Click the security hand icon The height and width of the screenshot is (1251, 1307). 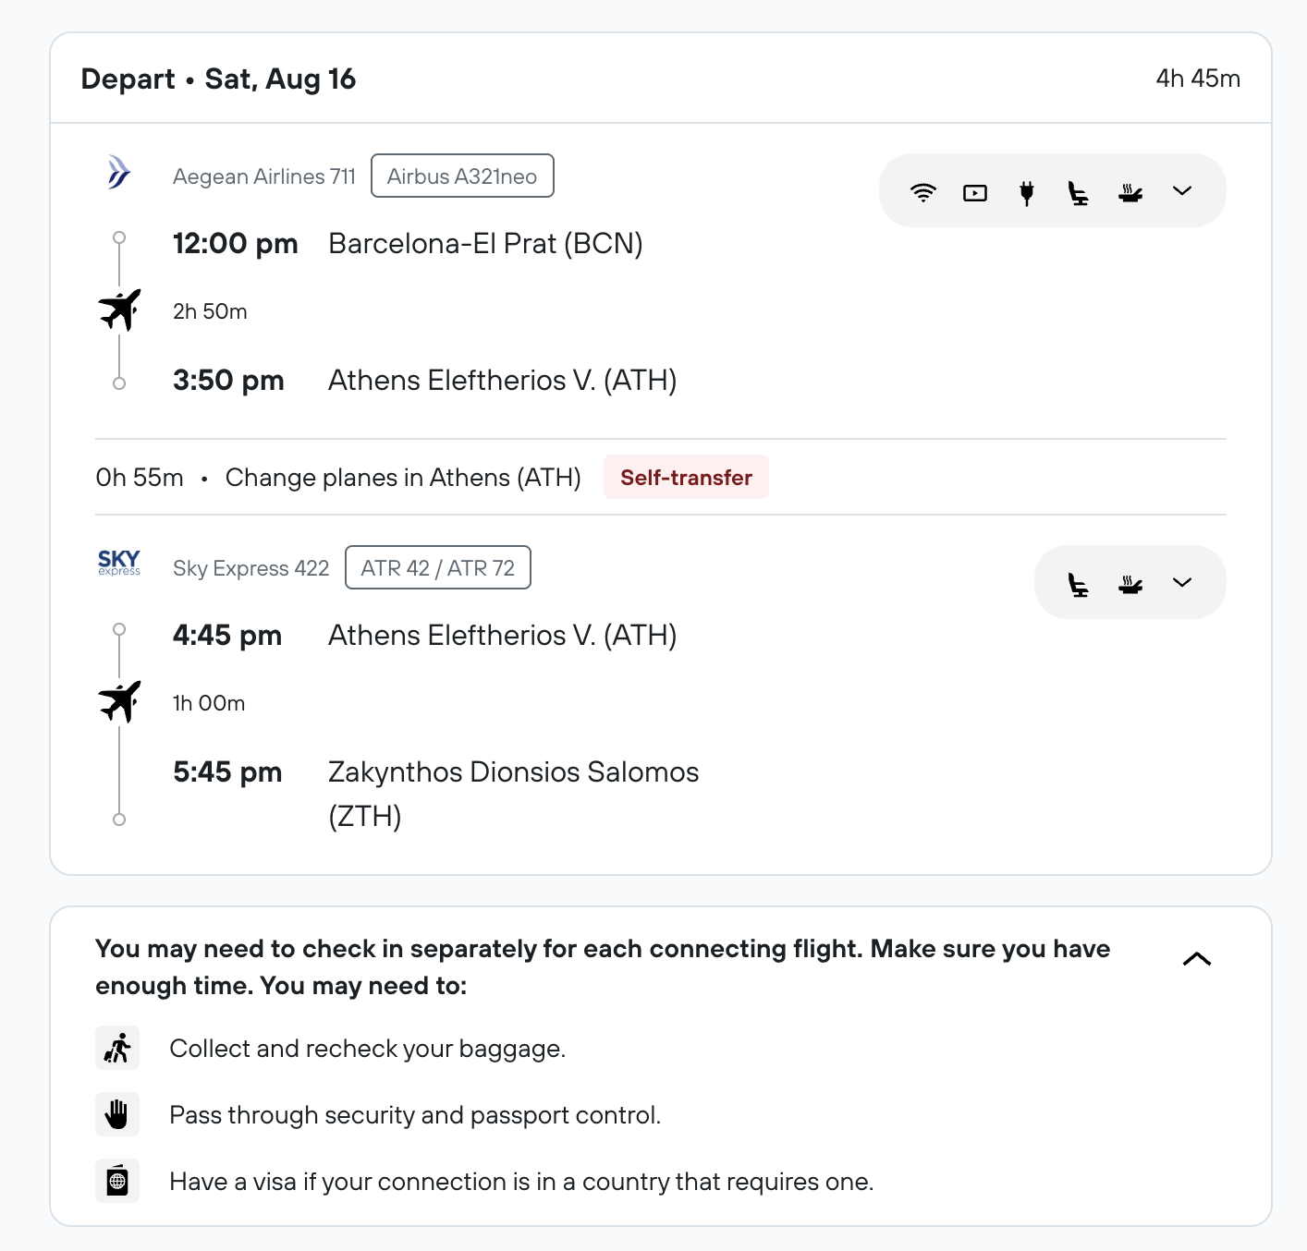117,1114
